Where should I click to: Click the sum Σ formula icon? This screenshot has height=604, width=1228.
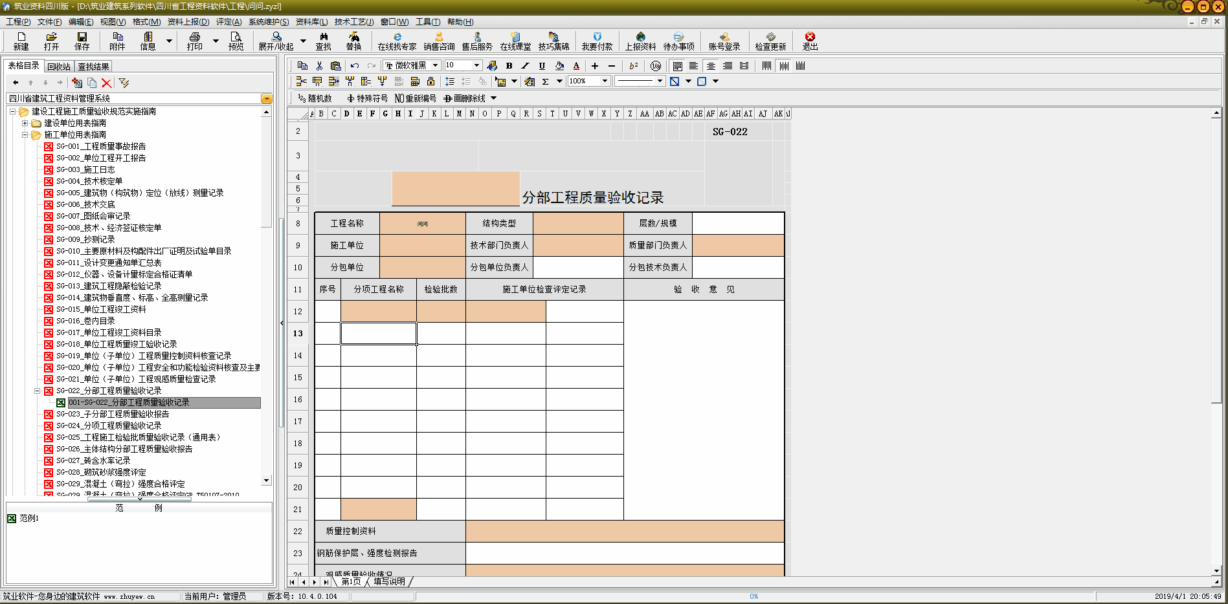pos(545,81)
